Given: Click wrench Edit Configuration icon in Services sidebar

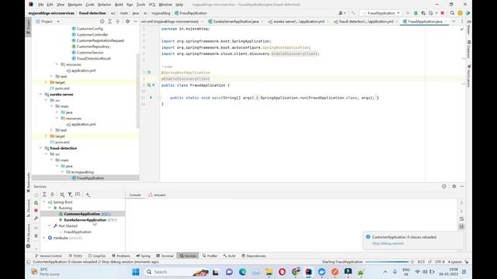Looking at the screenshot, I should 36,219.
